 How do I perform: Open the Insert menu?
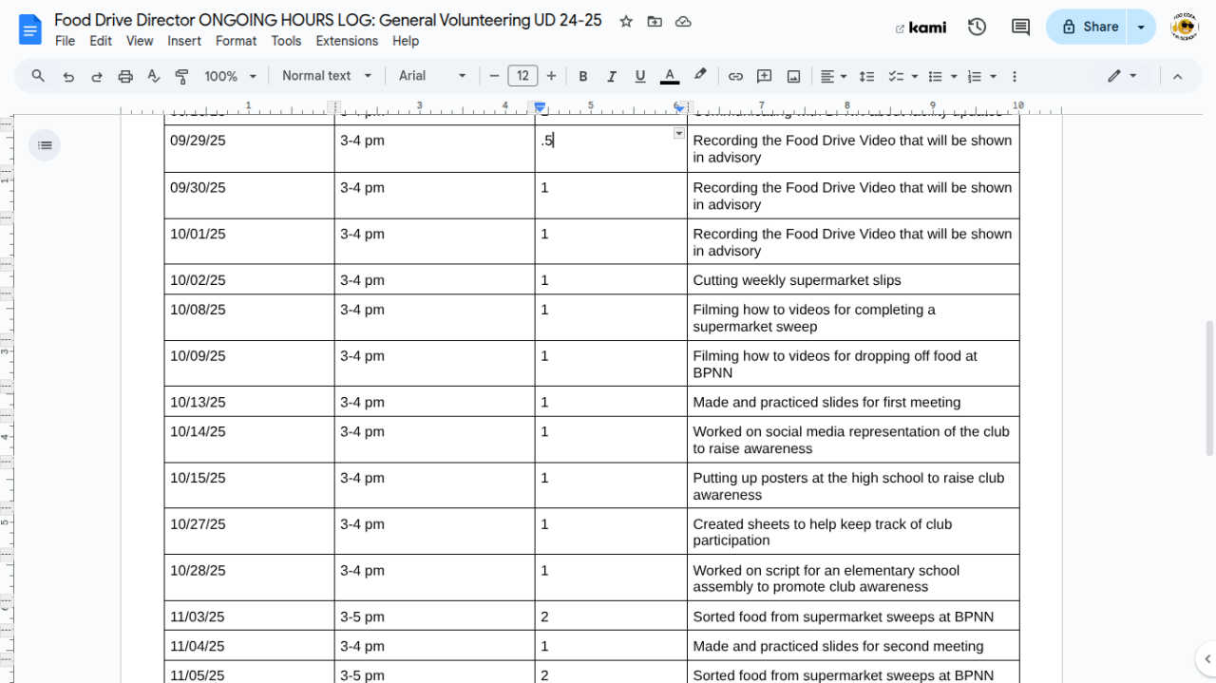point(184,41)
